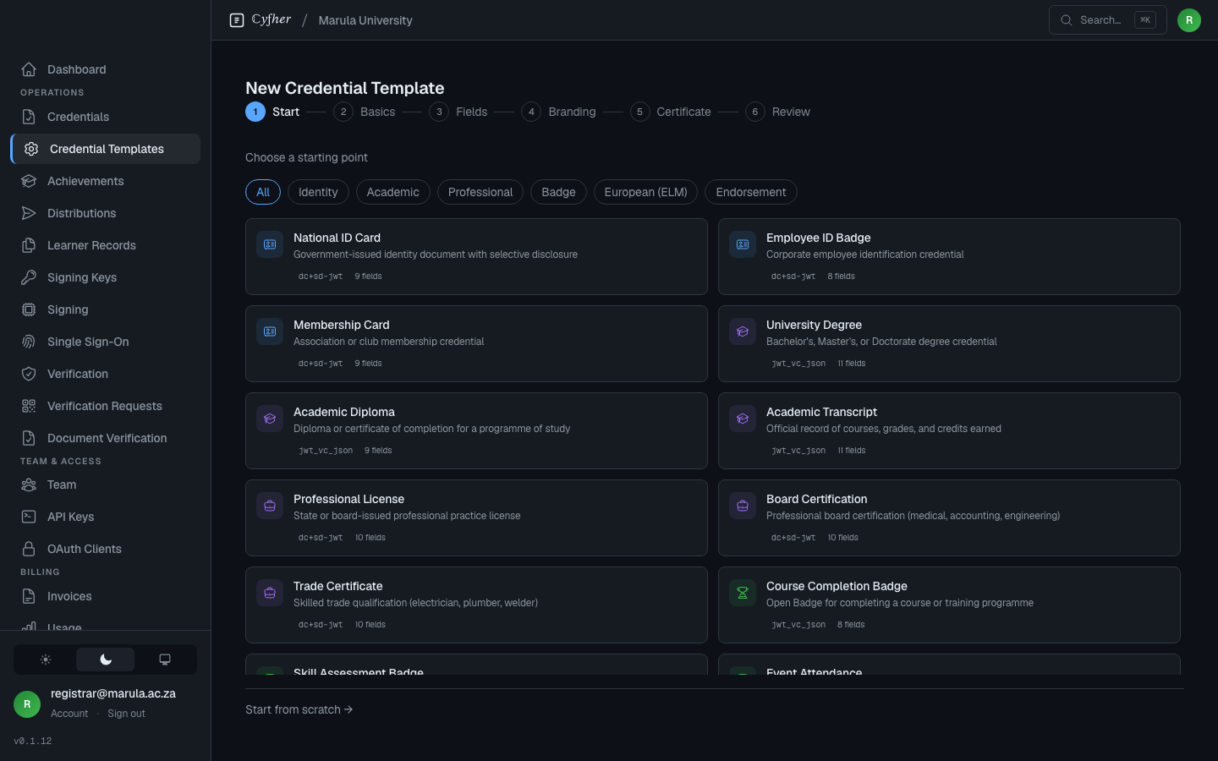Click Start from scratch link
The height and width of the screenshot is (761, 1218).
click(x=299, y=709)
